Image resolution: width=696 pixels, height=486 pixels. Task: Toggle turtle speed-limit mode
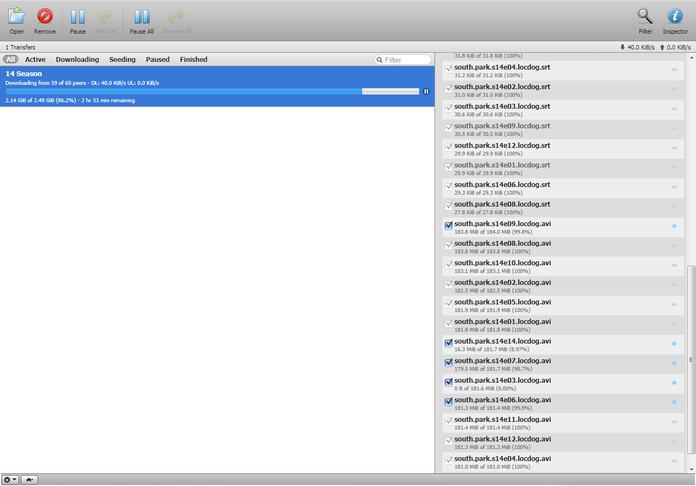(29, 480)
